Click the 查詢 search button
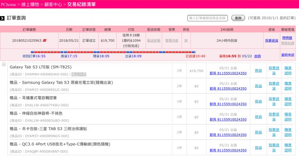This screenshot has width=299, height=156. [238, 18]
